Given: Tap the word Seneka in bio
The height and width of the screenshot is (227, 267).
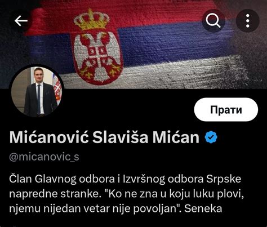Looking at the screenshot, I should [x=203, y=208].
